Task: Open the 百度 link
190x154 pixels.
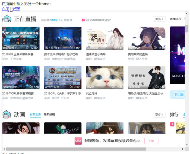Action: point(5,9)
